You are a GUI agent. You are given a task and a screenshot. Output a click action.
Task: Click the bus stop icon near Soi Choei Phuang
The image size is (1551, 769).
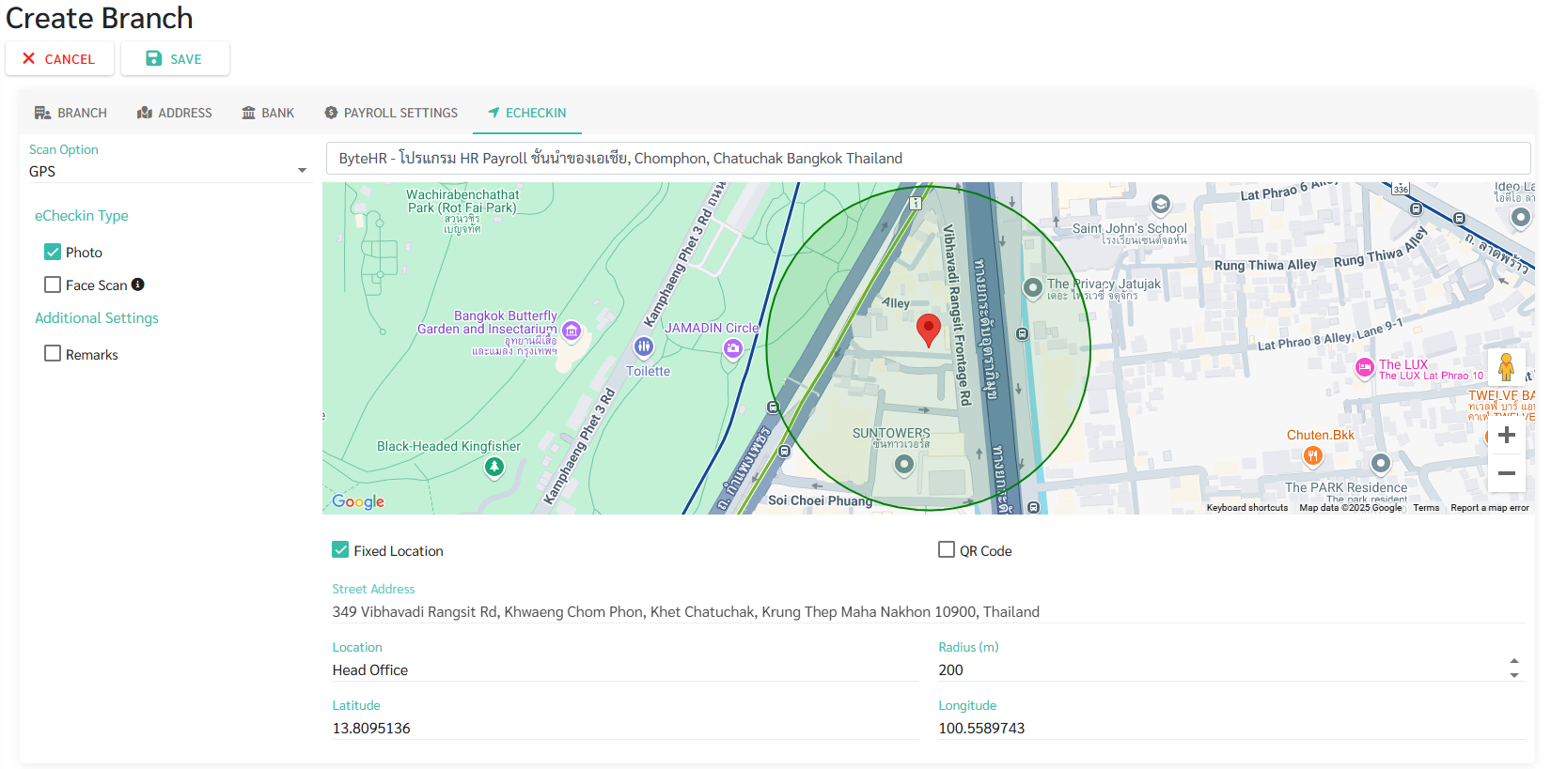click(785, 451)
